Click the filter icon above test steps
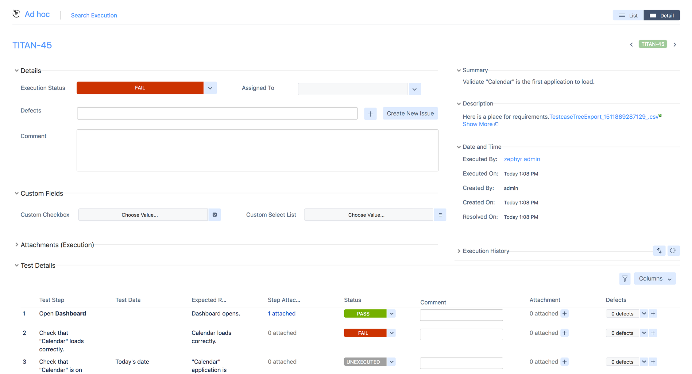The height and width of the screenshot is (374, 692). (x=624, y=279)
